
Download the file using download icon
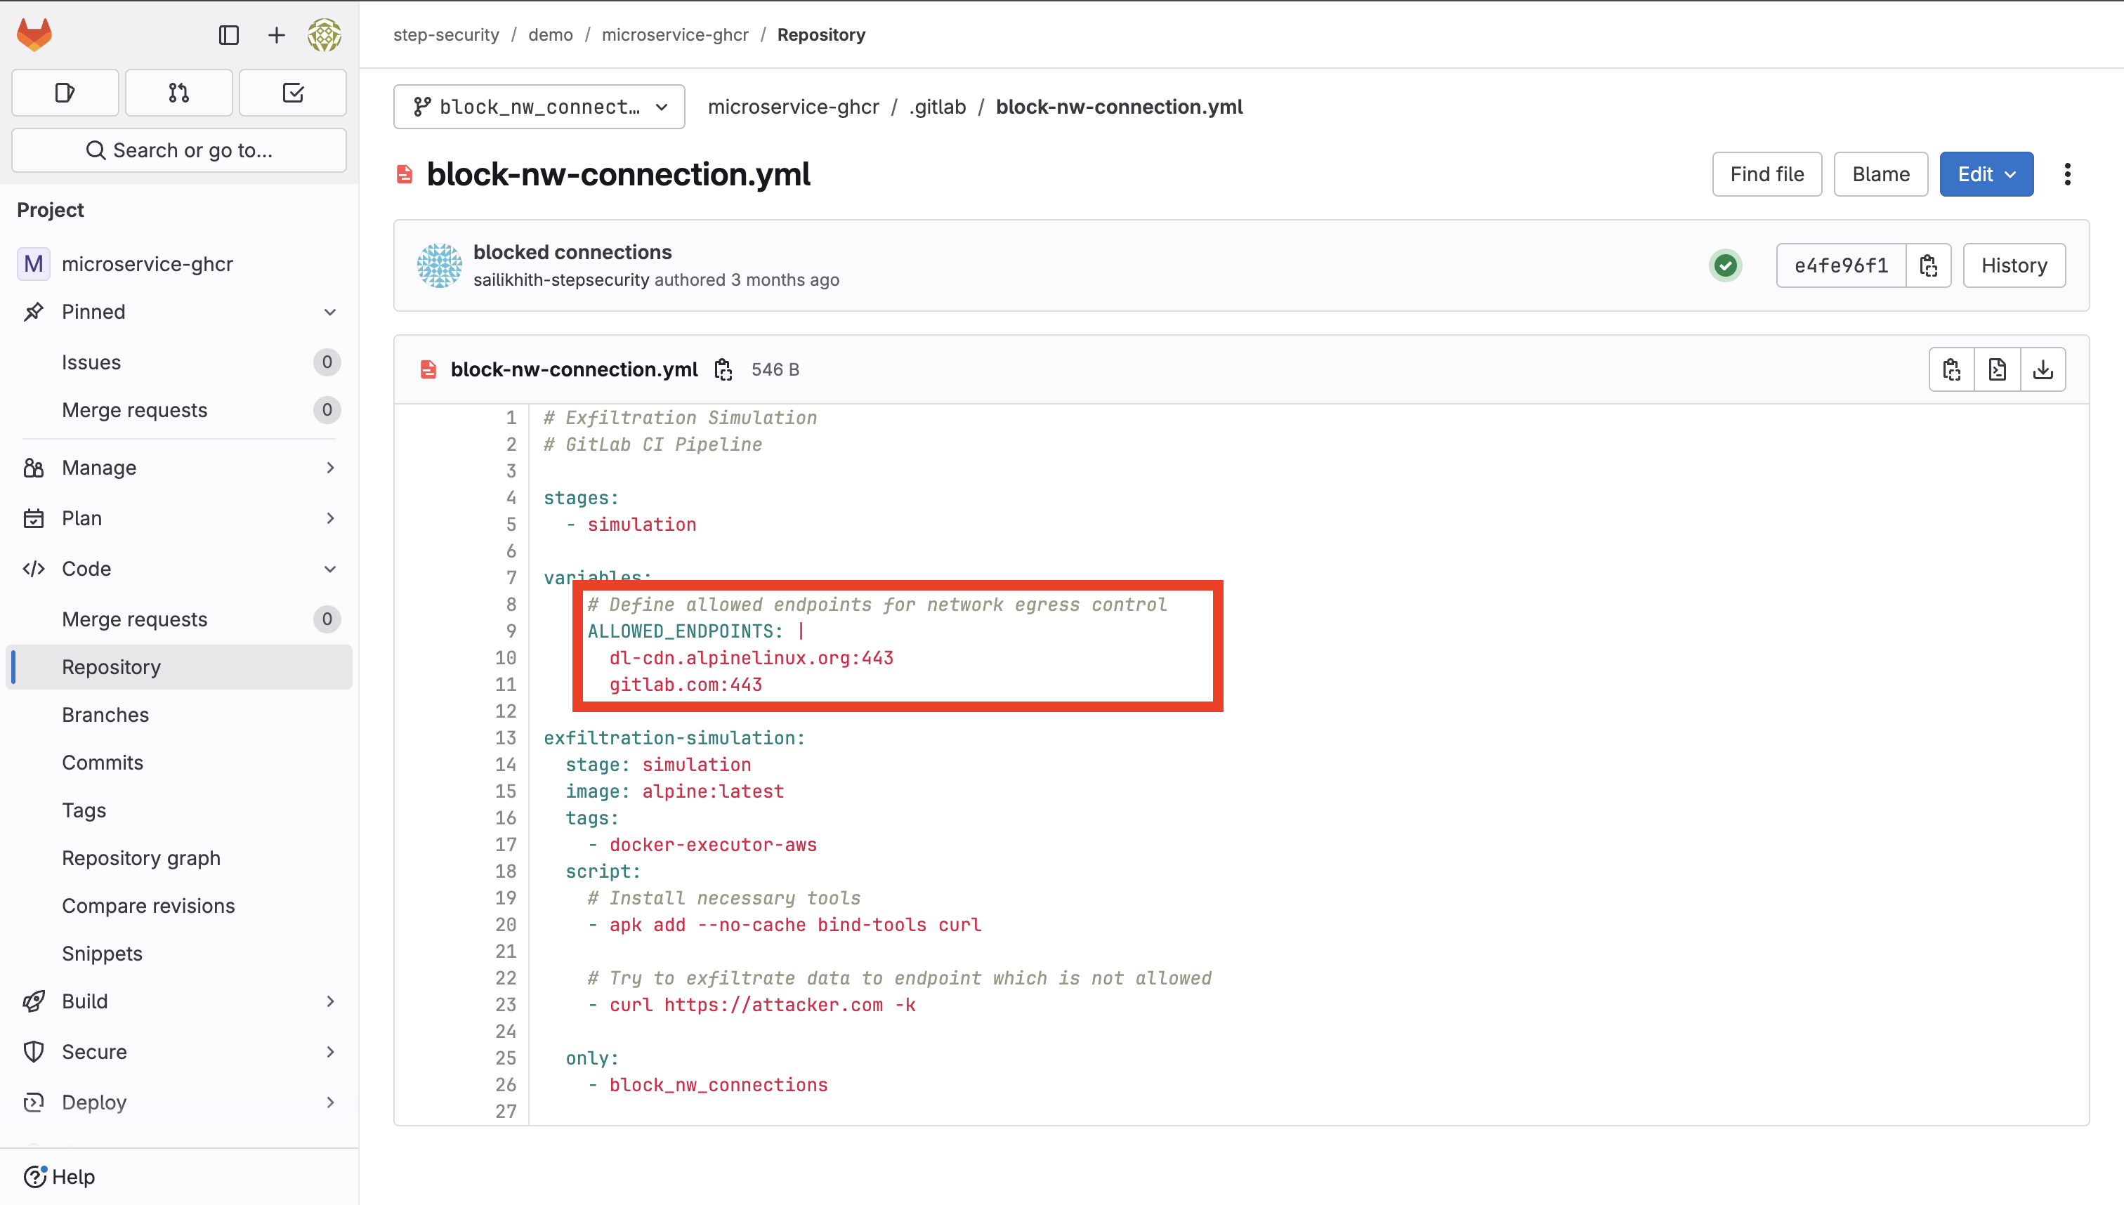coord(2043,370)
